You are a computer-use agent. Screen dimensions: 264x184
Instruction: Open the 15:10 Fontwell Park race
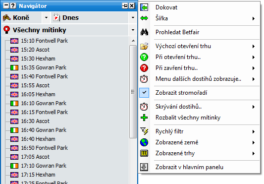pyautogui.click(x=44, y=41)
